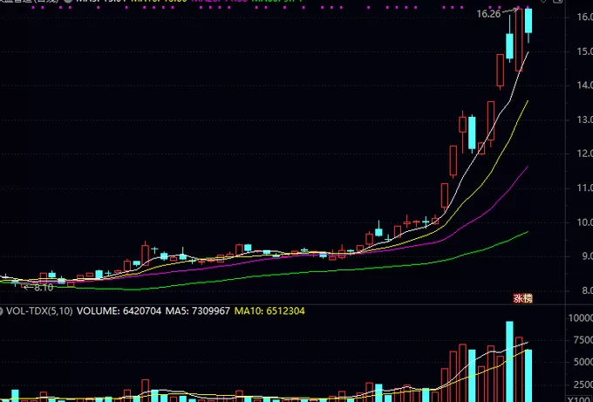This screenshot has height=402, width=593.
Task: Click the X100 volume unit label
Action: [579, 398]
